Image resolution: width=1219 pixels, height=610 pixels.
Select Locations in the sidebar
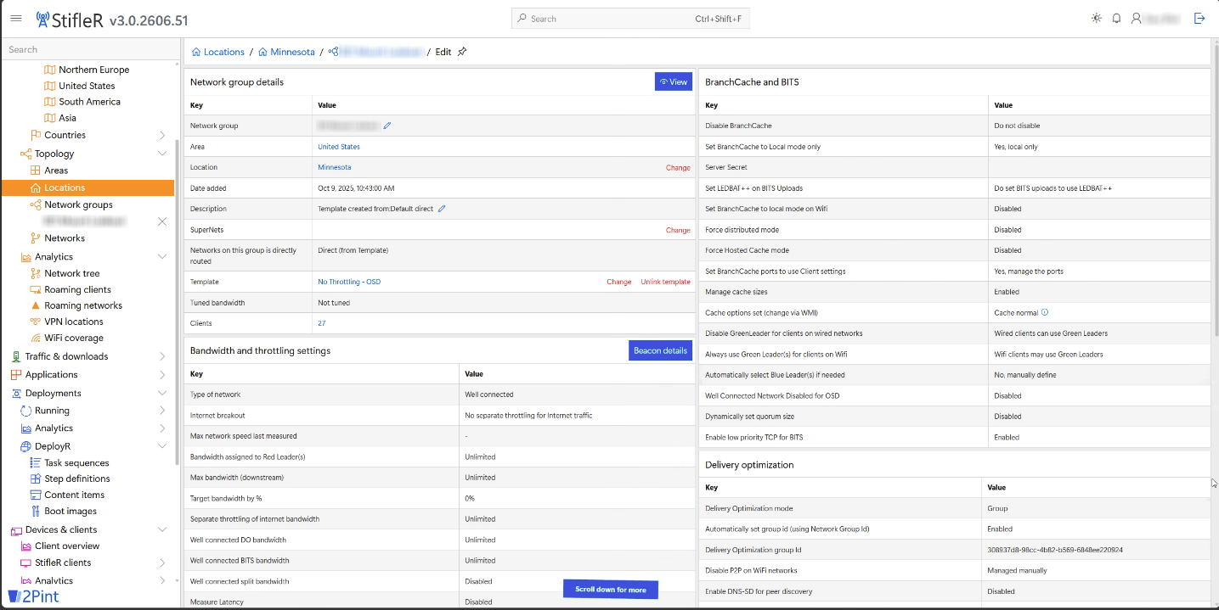[x=88, y=187]
